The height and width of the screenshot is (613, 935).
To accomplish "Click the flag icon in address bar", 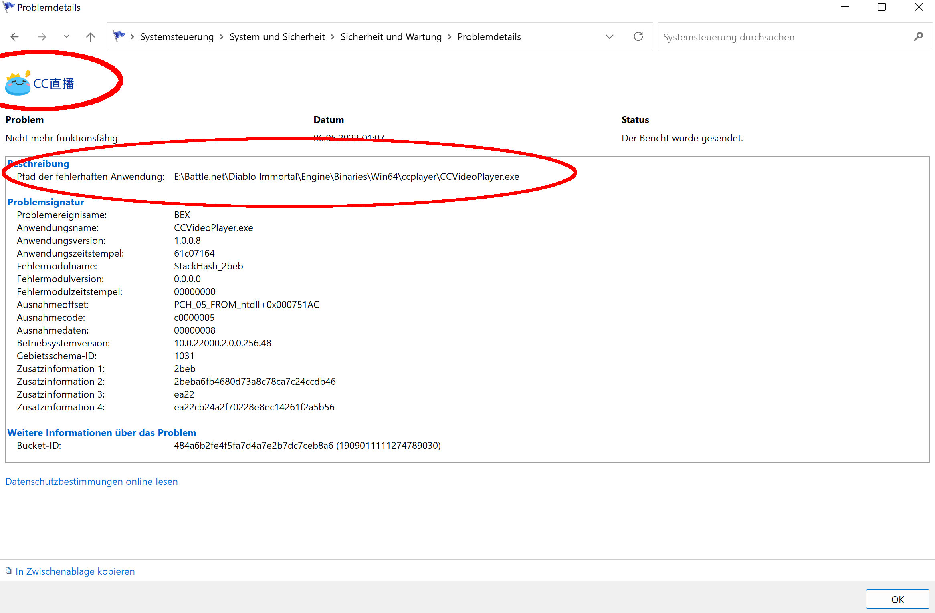I will [x=119, y=36].
